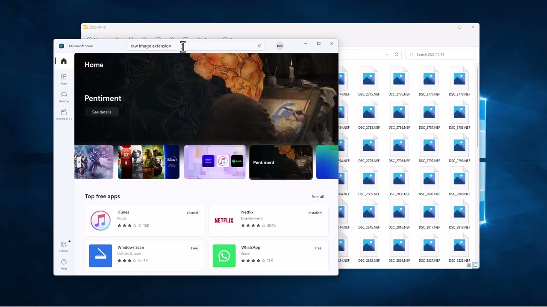Screen dimensions: 547x307
Task: Open the Library in Microsoft Store
Action: point(64,246)
